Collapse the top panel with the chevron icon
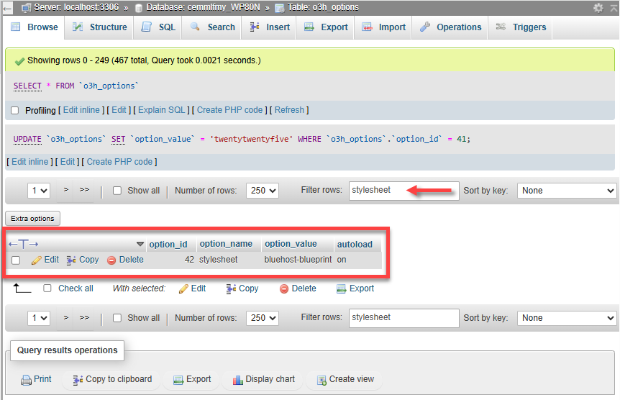 (614, 7)
